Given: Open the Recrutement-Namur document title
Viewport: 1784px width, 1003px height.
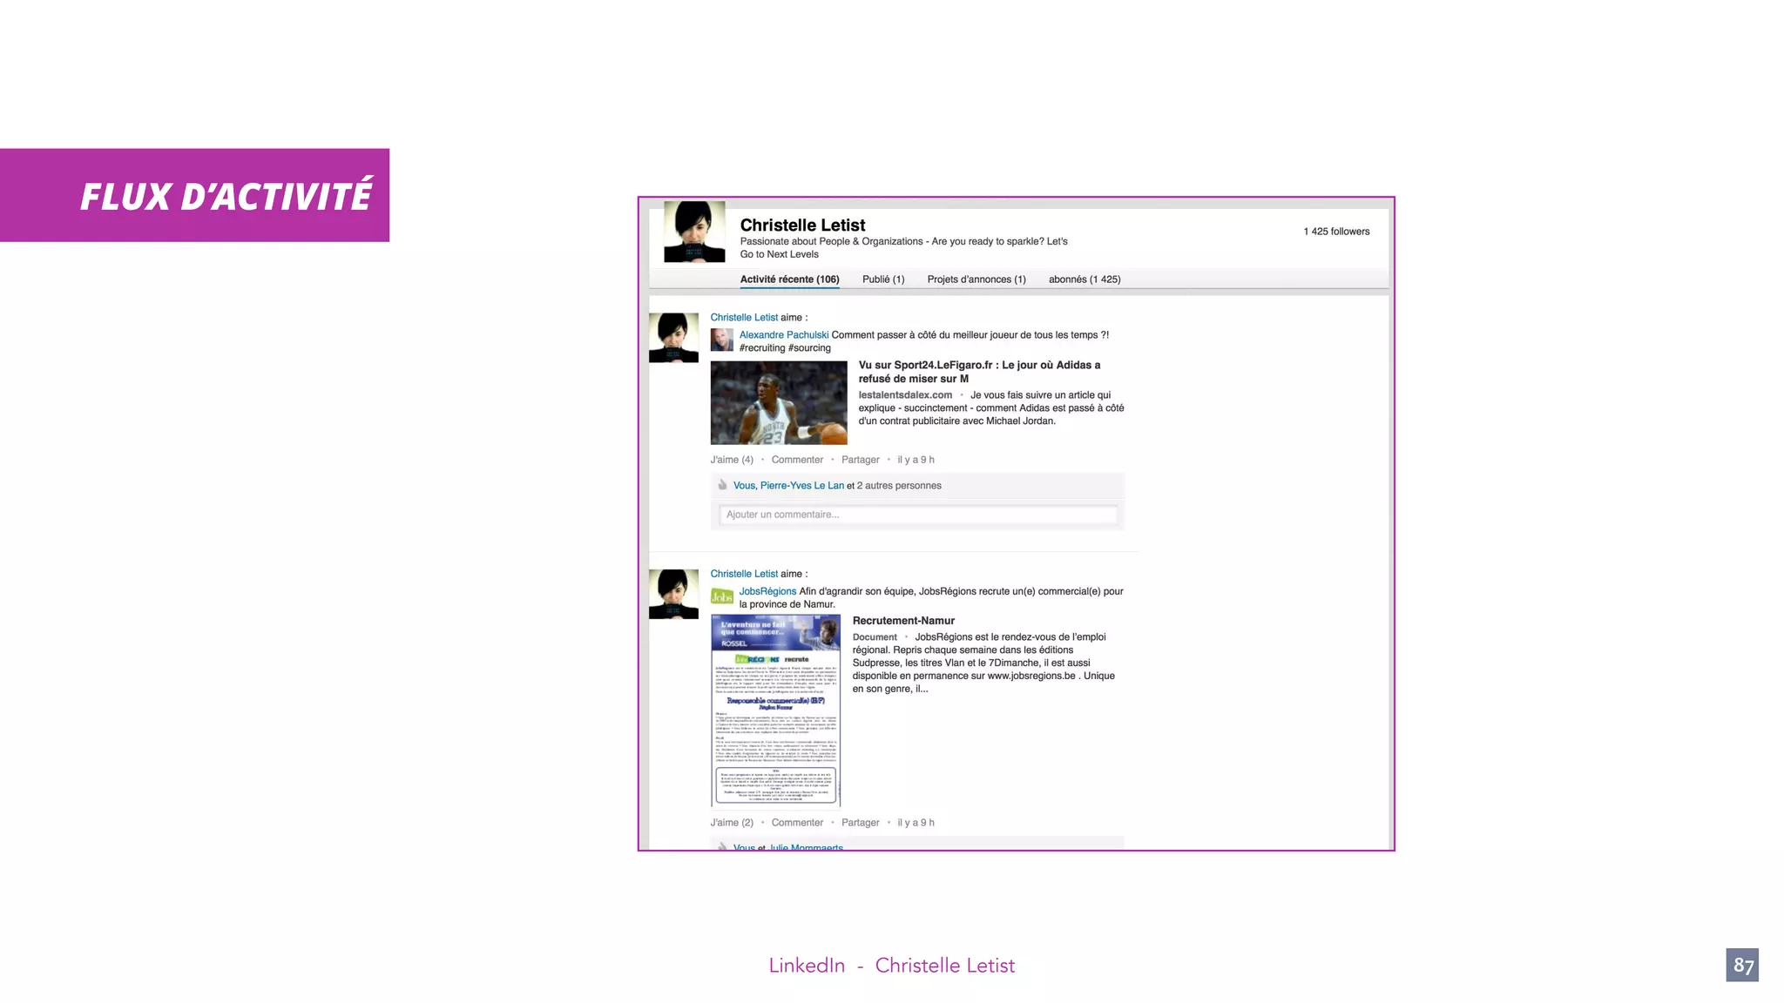Looking at the screenshot, I should 903,621.
